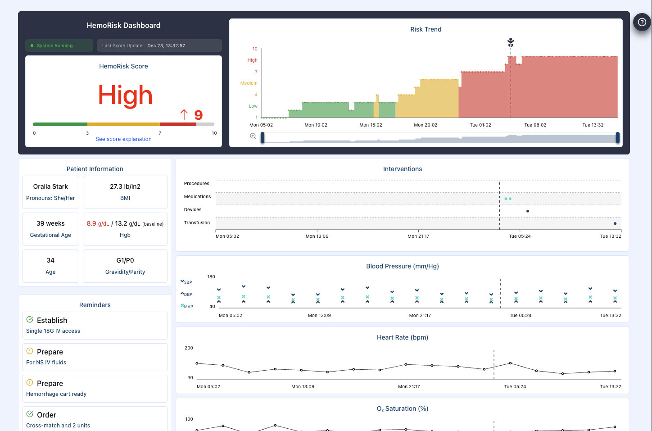Viewport: 652px width, 431px height.
Task: Click the Devices dot on Interventions timeline
Action: [x=527, y=211]
